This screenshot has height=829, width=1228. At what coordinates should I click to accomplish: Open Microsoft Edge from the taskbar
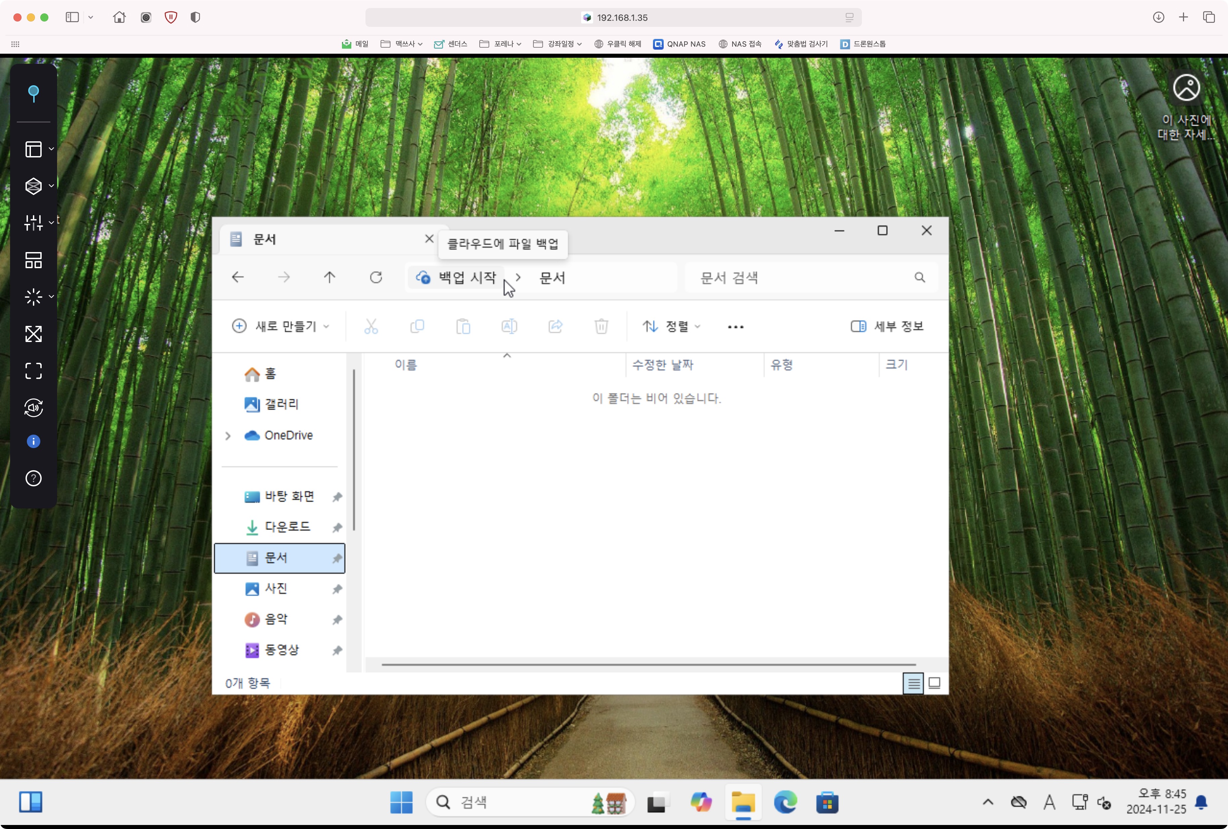point(785,802)
